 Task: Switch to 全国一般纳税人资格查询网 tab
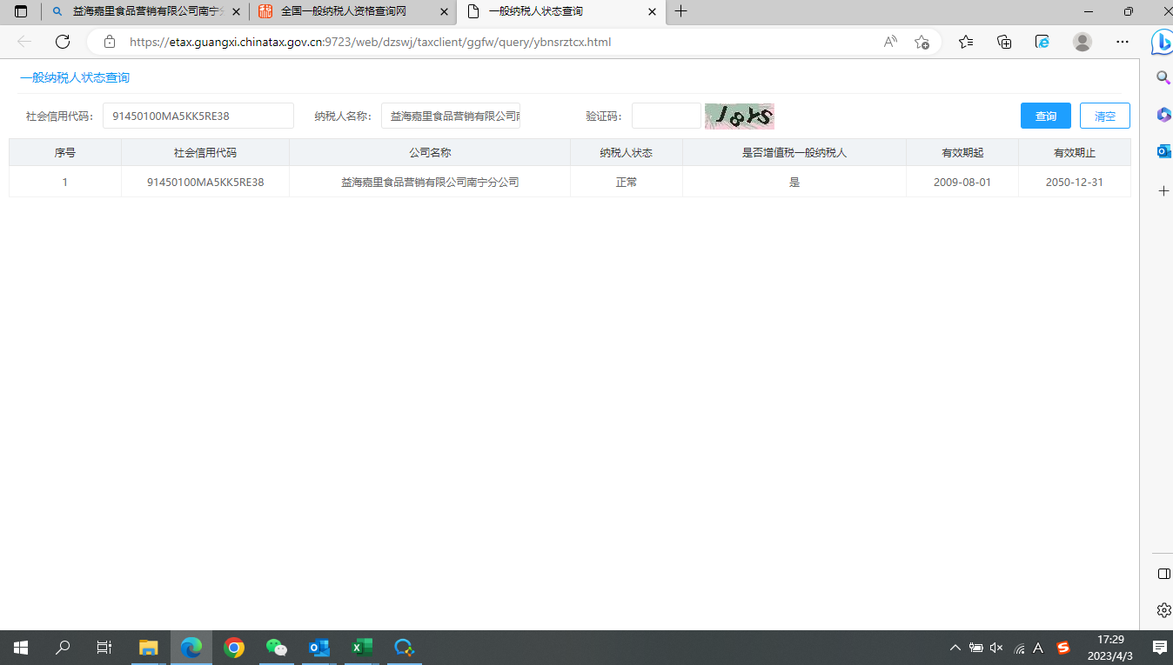344,11
